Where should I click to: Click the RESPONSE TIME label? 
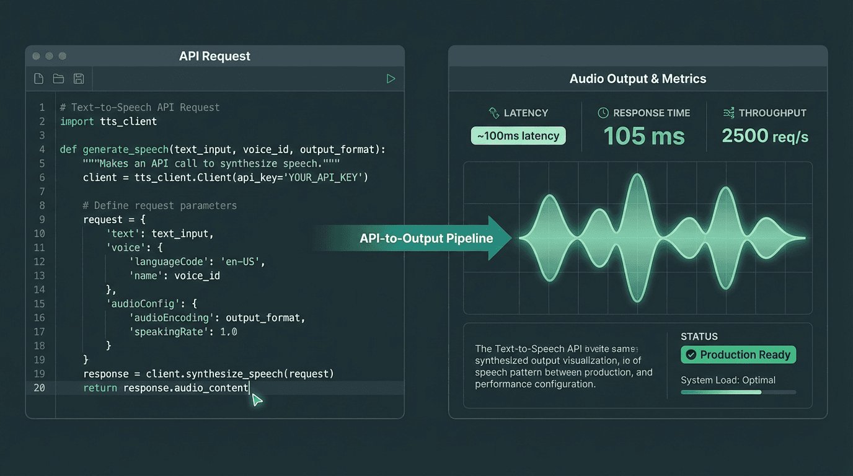[652, 113]
